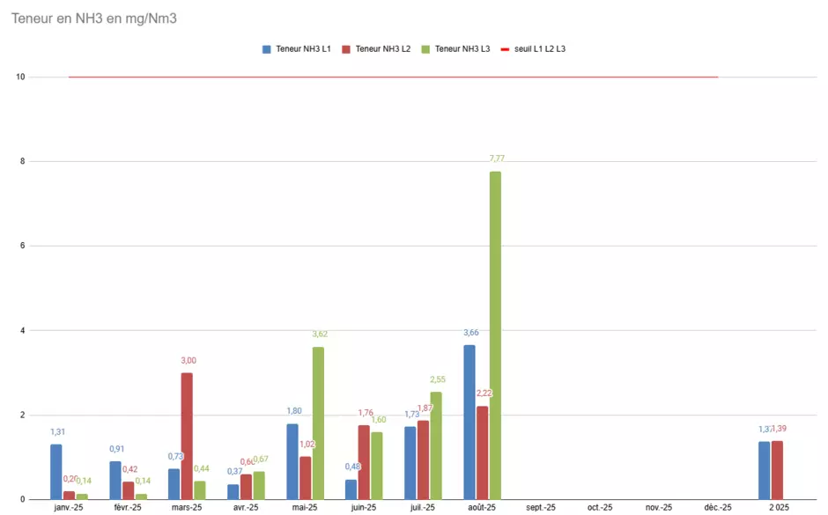Select the red 2 025 summary bar
This screenshot has height=515, width=828.
click(777, 470)
